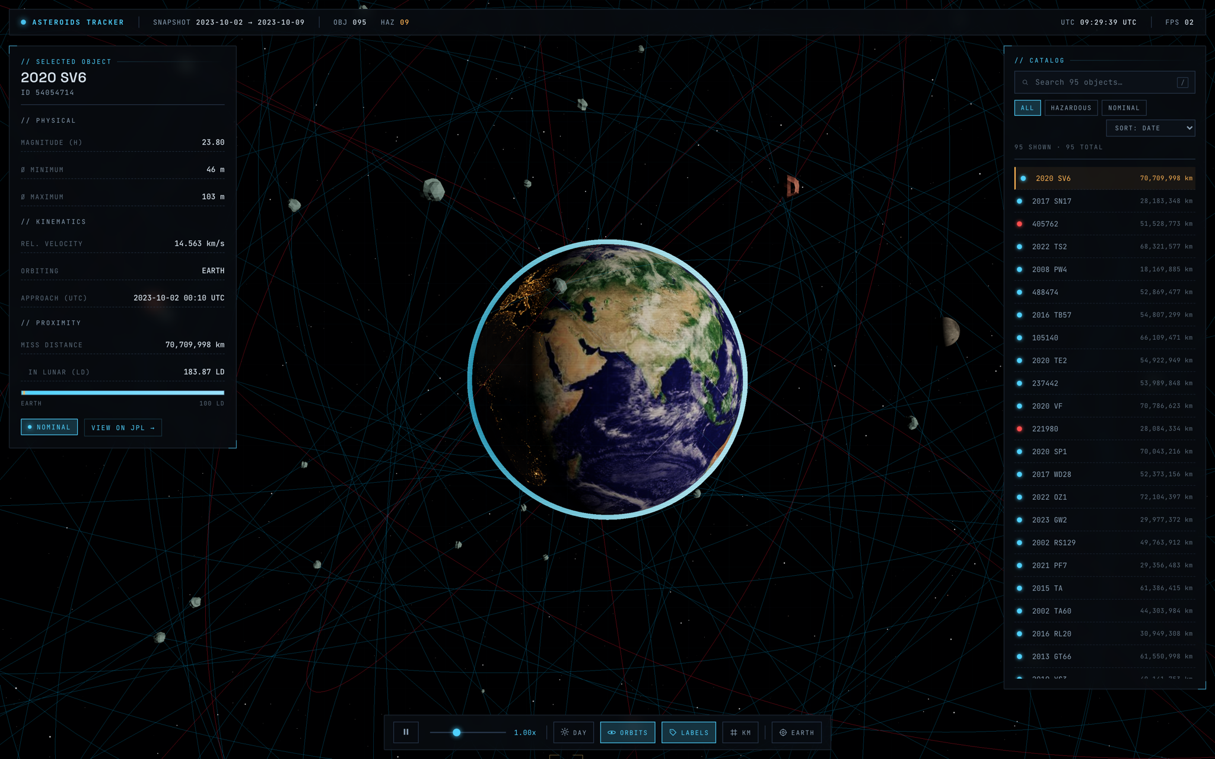Screen dimensions: 1215x759
Task: Select 2020 SP1 in catalog
Action: coord(1105,452)
